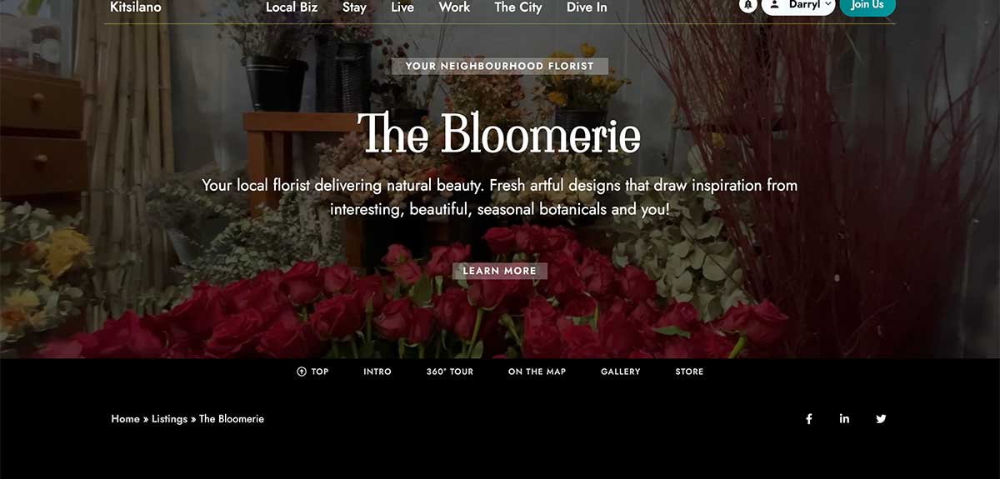Follow the Listings breadcrumb link
This screenshot has height=479, width=1000.
[x=169, y=419]
